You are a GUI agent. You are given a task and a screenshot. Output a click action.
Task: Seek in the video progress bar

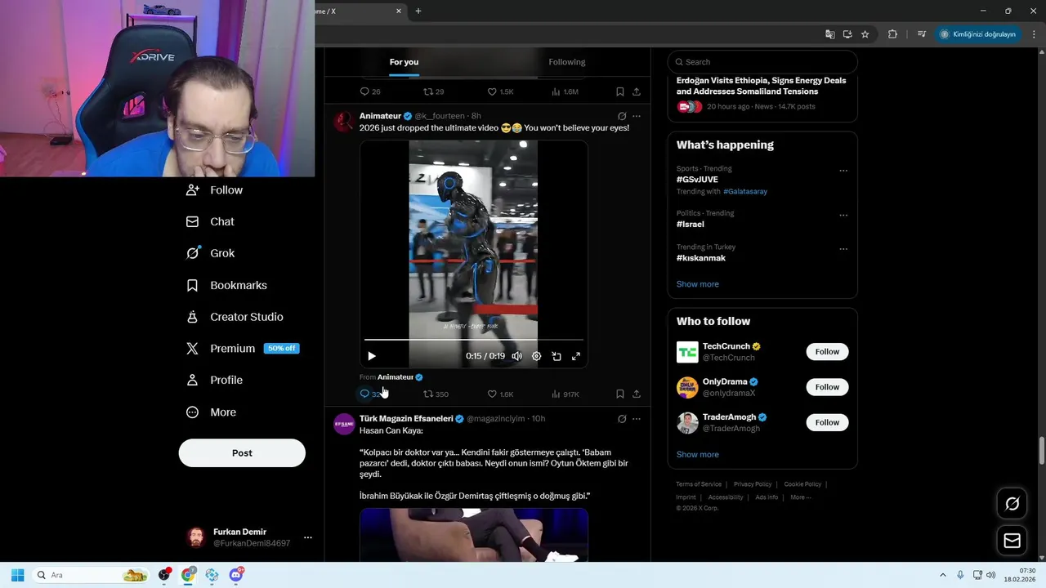point(474,339)
